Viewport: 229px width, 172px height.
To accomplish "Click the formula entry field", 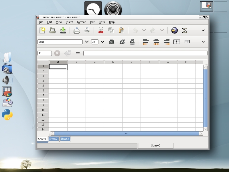I will pos(145,53).
